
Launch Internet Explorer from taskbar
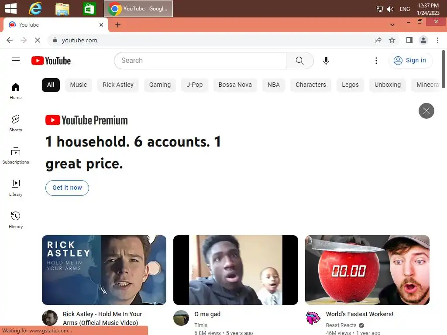tap(35, 9)
